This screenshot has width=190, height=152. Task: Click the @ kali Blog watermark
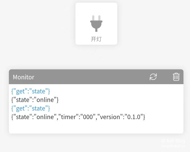[173, 141]
